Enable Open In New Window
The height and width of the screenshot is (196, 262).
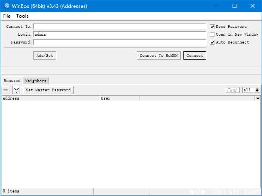coord(212,34)
